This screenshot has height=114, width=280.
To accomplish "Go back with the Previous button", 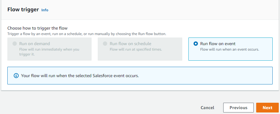I will [238, 108].
